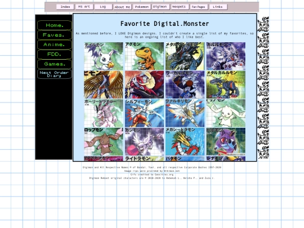Go to the Links page
Image resolution: width=304 pixels, height=228 pixels.
[218, 7]
